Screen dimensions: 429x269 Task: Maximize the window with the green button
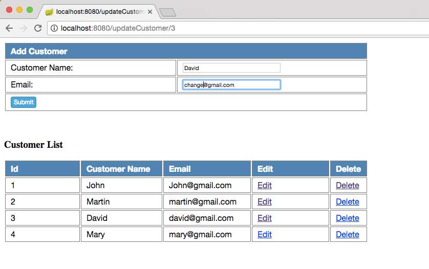click(x=30, y=10)
